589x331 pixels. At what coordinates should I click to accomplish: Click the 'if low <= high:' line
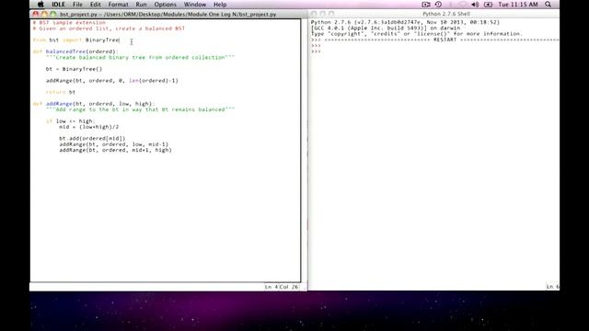[71, 121]
